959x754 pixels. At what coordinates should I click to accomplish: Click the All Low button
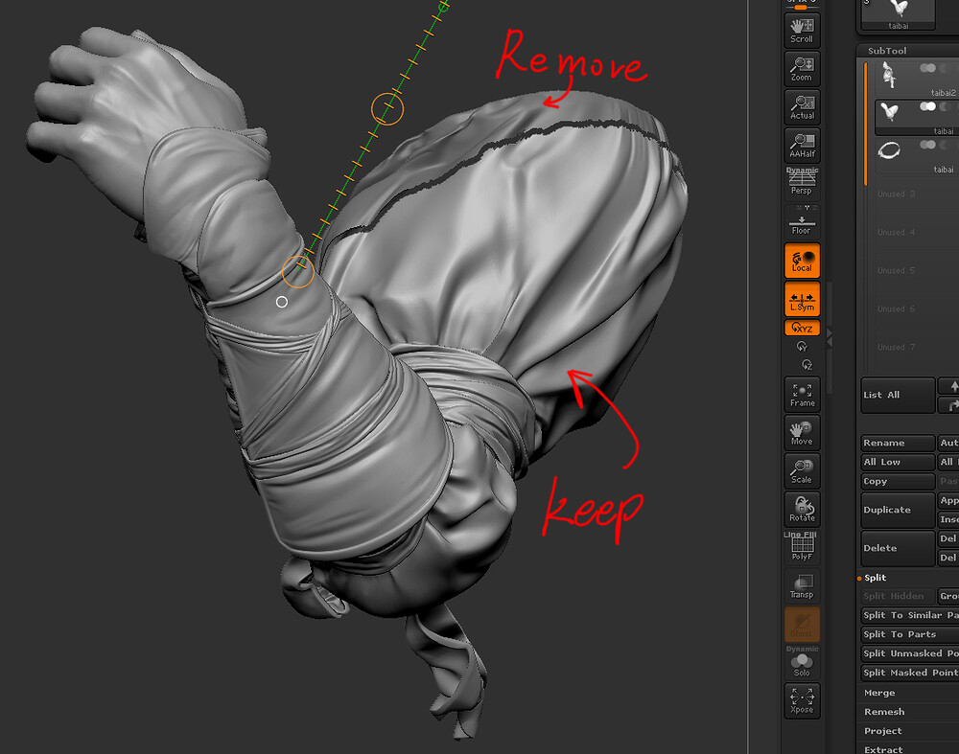898,462
